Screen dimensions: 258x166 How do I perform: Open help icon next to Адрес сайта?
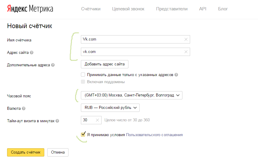pos(32,53)
